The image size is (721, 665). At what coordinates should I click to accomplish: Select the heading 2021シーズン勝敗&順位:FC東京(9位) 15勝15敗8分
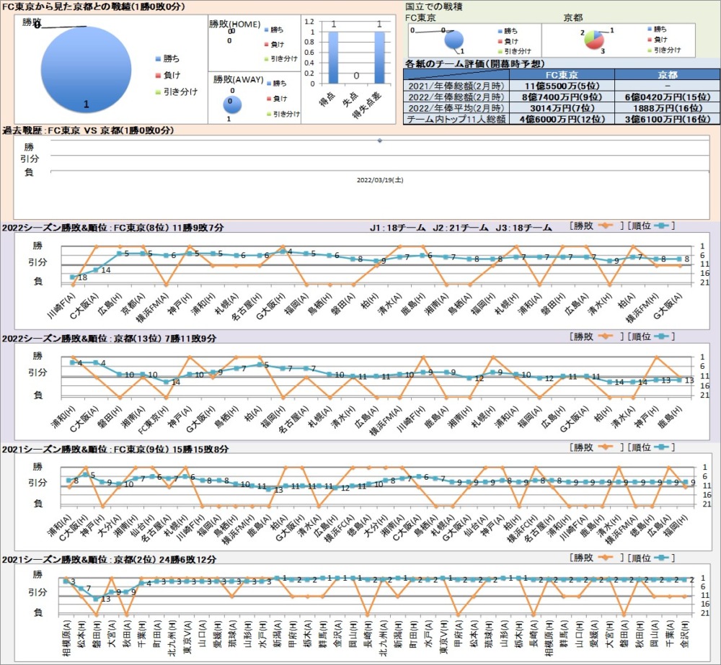click(x=115, y=449)
